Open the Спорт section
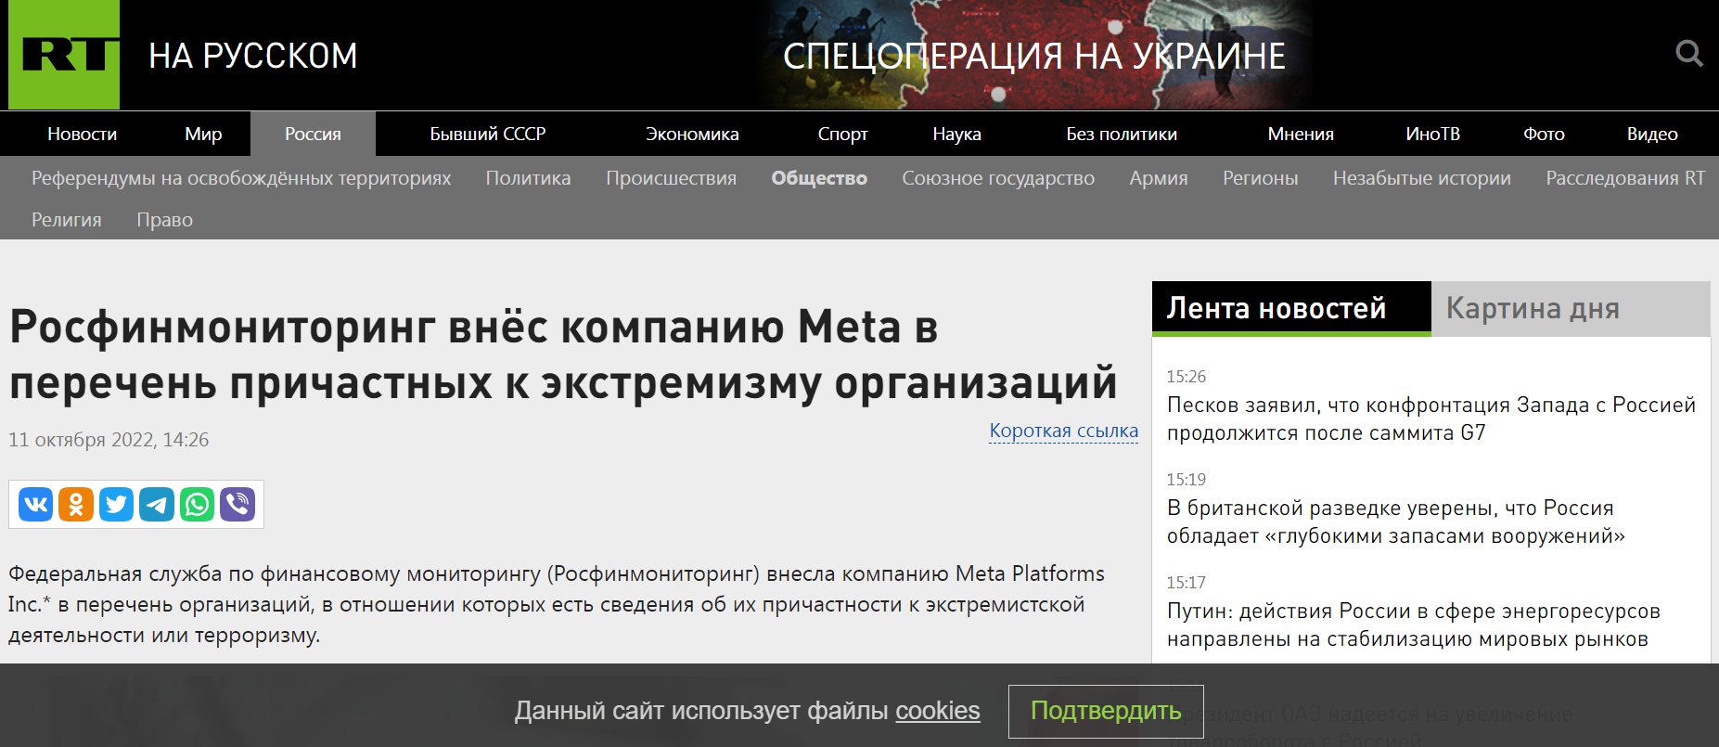 (842, 134)
